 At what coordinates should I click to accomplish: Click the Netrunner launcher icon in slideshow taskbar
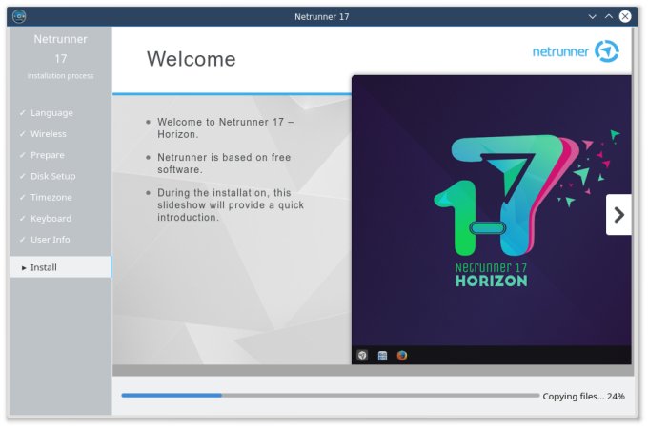362,355
